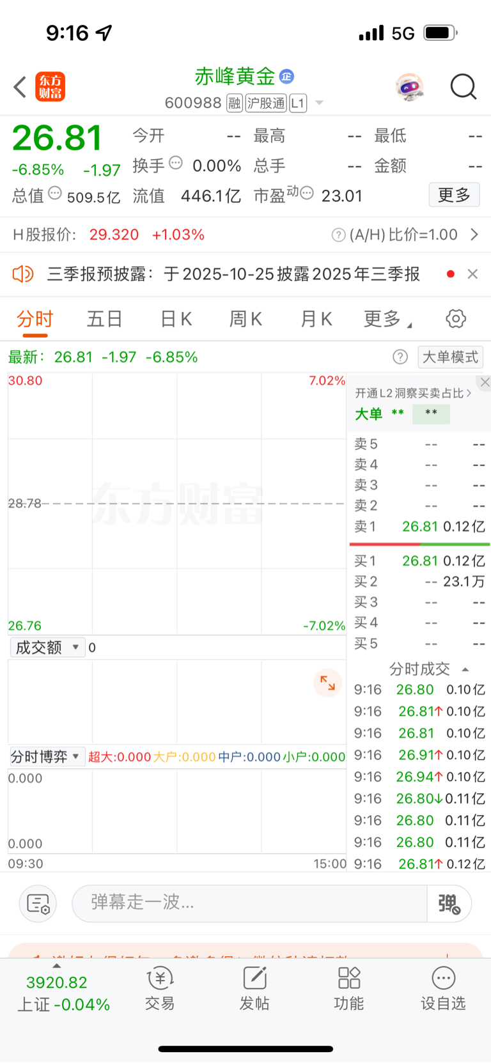The image size is (491, 1063).
Task: Collapse 分时成交 with triangle arrow
Action: tap(465, 669)
